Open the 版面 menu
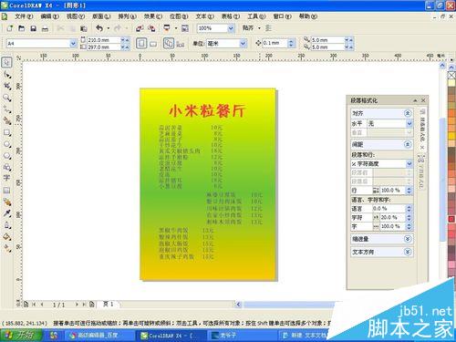Image resolution: width=456 pixels, height=342 pixels. point(101,16)
